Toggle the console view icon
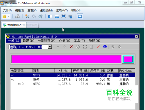Viewport: 145px width, 110px height. (x=80, y=16)
